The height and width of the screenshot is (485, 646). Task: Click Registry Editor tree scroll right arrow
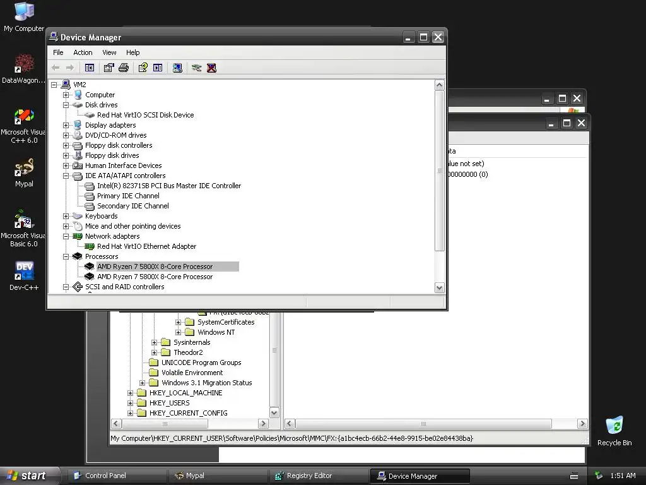click(x=263, y=424)
